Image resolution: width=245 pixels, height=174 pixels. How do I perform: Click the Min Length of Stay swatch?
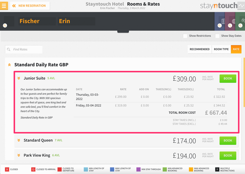[86, 169]
